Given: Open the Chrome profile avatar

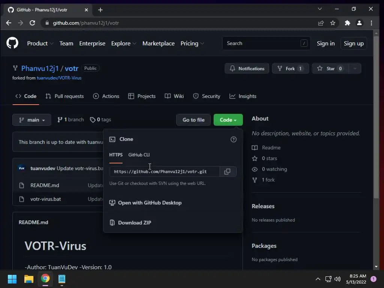Looking at the screenshot, I should (x=359, y=23).
